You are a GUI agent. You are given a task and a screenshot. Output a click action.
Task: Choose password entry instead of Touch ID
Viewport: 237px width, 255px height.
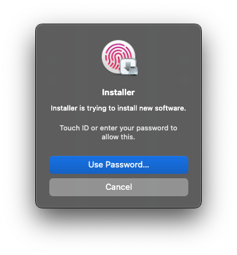coord(118,165)
